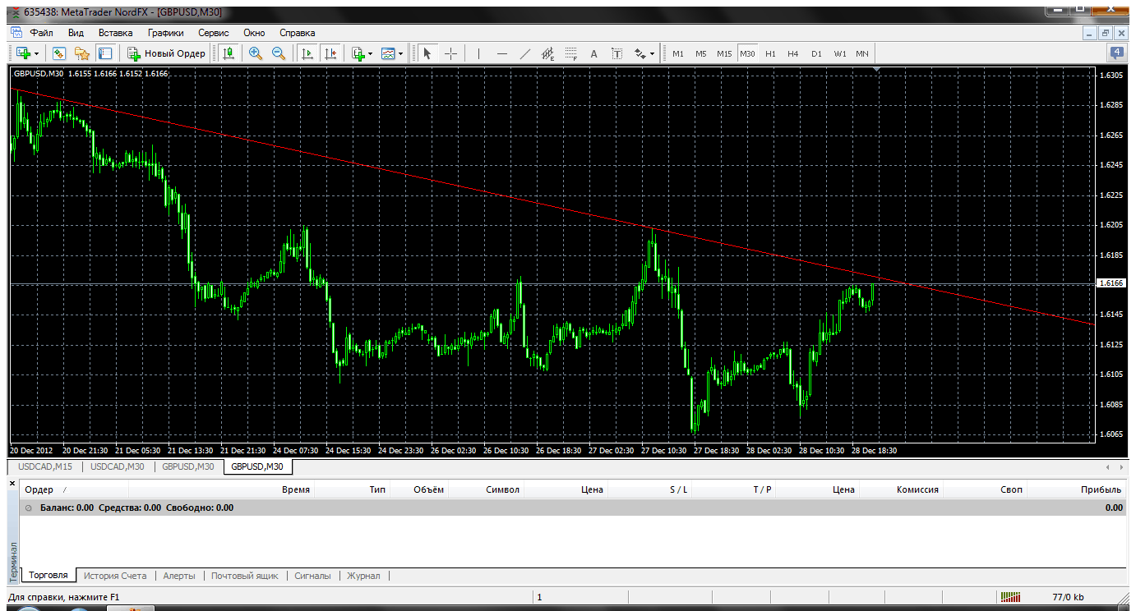Select the crosshair tool
This screenshot has width=1136, height=611.
coord(450,53)
